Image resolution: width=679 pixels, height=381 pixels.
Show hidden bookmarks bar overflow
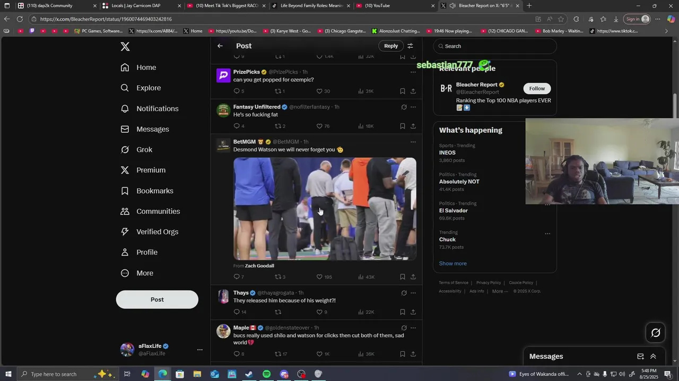[x=666, y=31]
